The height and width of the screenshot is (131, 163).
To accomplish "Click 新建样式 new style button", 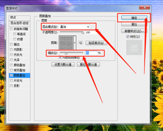I will [134, 31].
